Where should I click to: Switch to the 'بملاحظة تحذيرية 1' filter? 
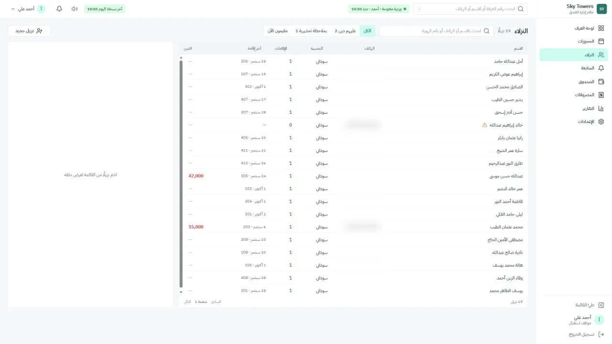[x=311, y=31]
